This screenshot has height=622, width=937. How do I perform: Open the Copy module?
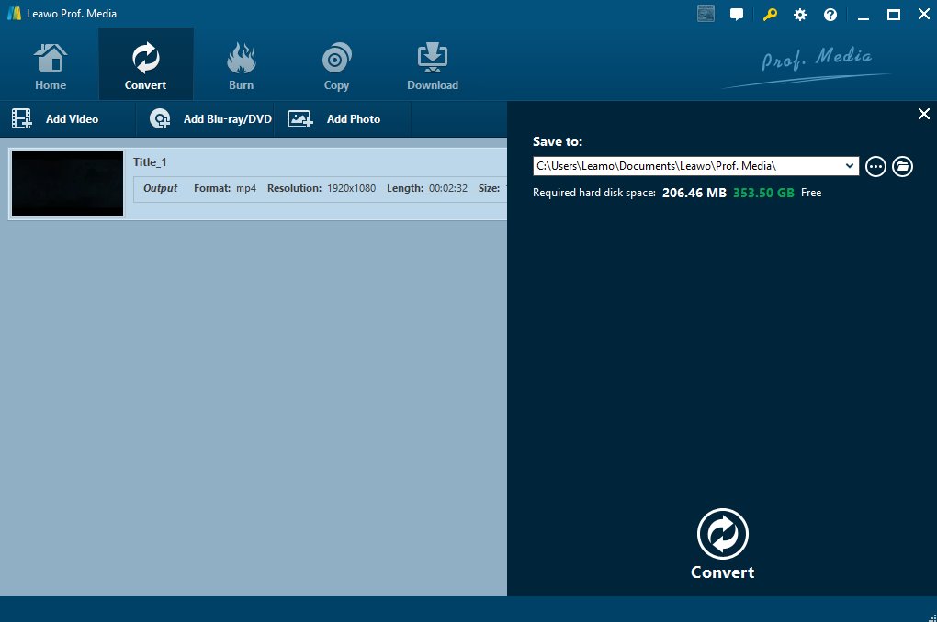pyautogui.click(x=336, y=66)
